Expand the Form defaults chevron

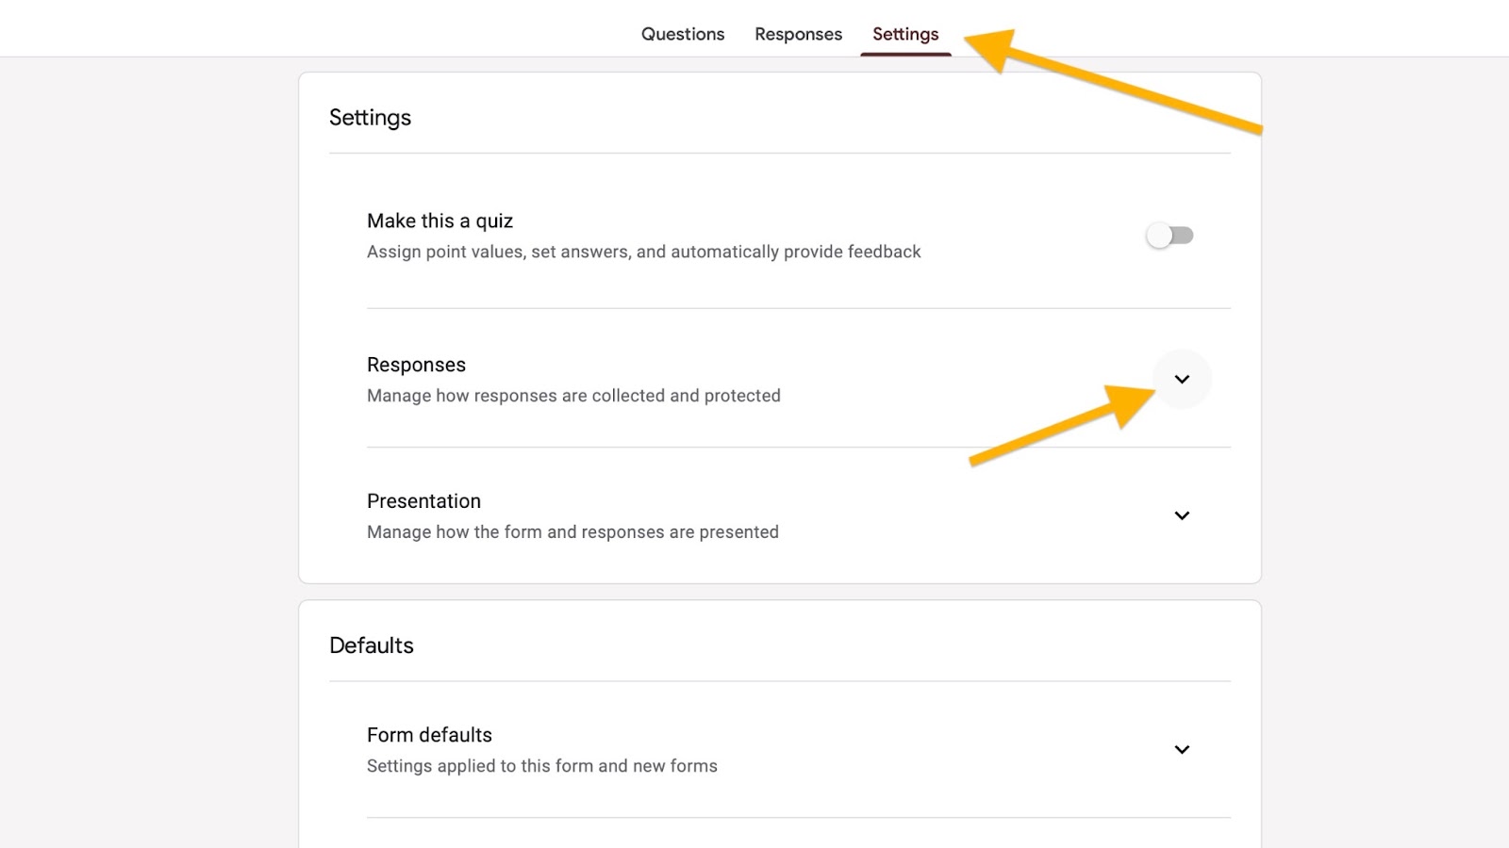pos(1182,749)
